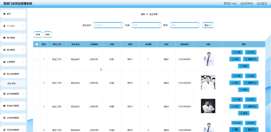Image resolution: width=271 pixels, height=132 pixels.
Task: Click 挂号 in 医生工号3 row
Action: (251, 99)
